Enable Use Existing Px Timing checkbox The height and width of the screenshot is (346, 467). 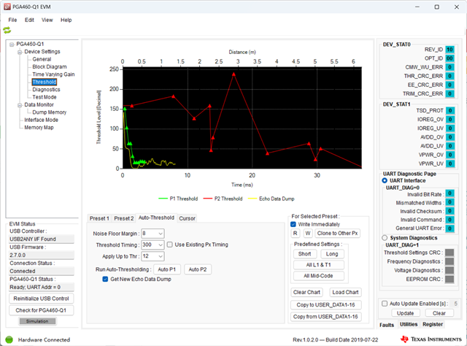(x=170, y=245)
